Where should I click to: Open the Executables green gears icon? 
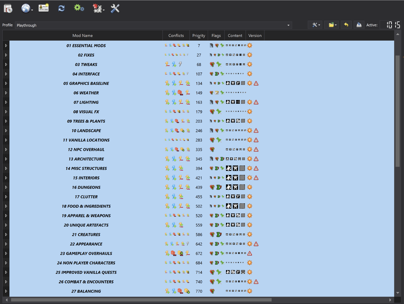[79, 8]
